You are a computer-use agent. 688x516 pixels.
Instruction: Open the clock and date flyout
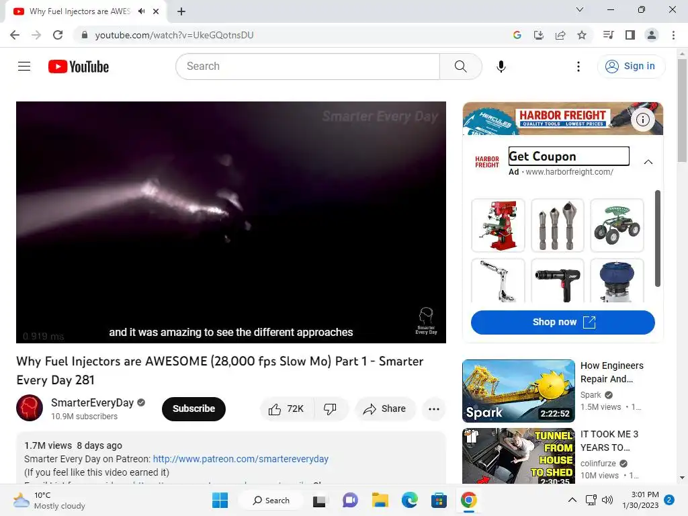[640, 500]
